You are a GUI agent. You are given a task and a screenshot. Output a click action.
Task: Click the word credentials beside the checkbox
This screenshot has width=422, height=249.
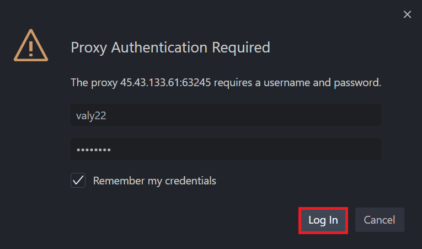(190, 181)
